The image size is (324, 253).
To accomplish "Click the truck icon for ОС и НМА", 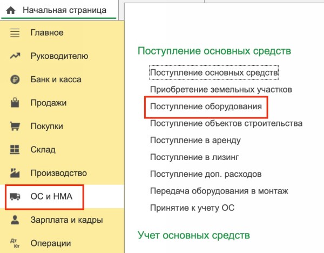I will [15, 197].
